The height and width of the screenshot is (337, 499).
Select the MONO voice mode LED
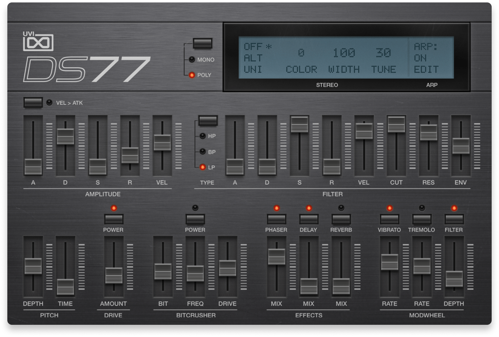(x=192, y=60)
